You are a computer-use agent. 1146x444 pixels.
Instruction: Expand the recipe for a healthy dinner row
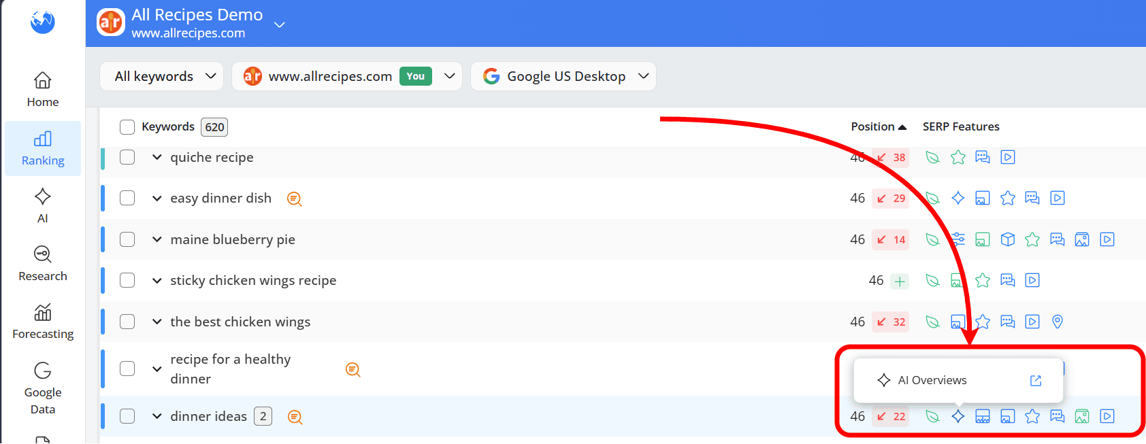click(157, 369)
